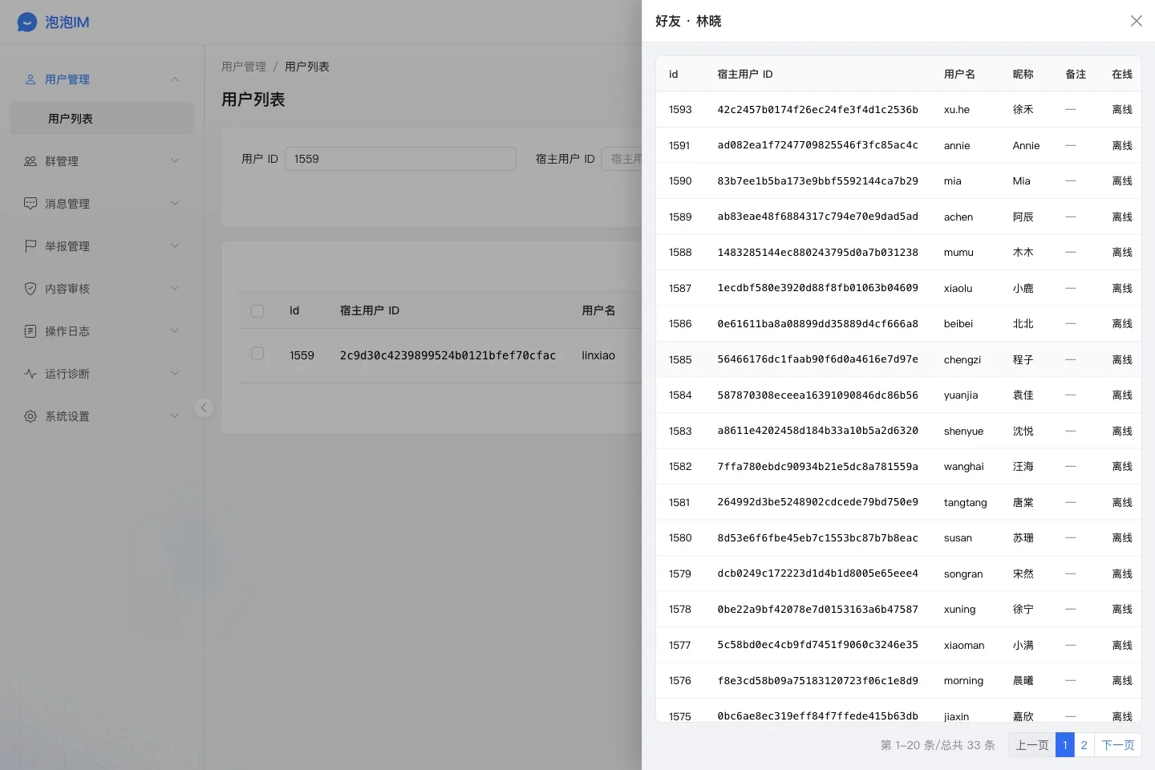Click the 泡泡IM logo icon

tap(27, 22)
